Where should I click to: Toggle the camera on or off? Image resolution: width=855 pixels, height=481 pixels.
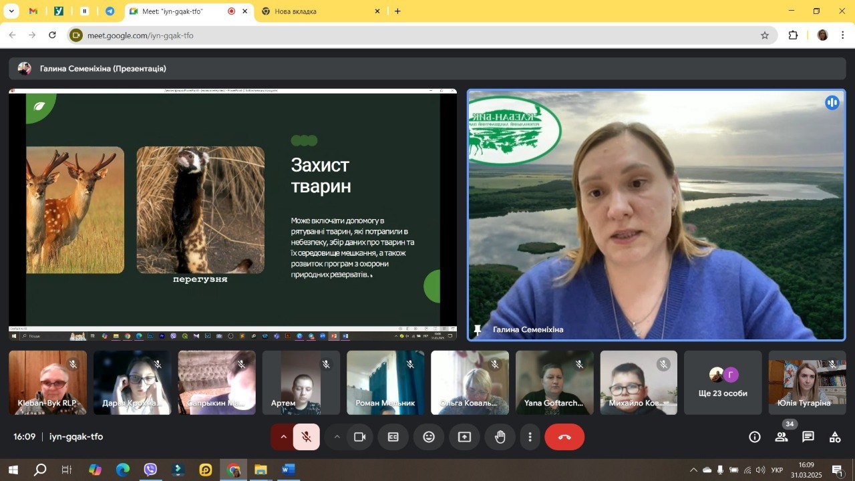pyautogui.click(x=360, y=437)
